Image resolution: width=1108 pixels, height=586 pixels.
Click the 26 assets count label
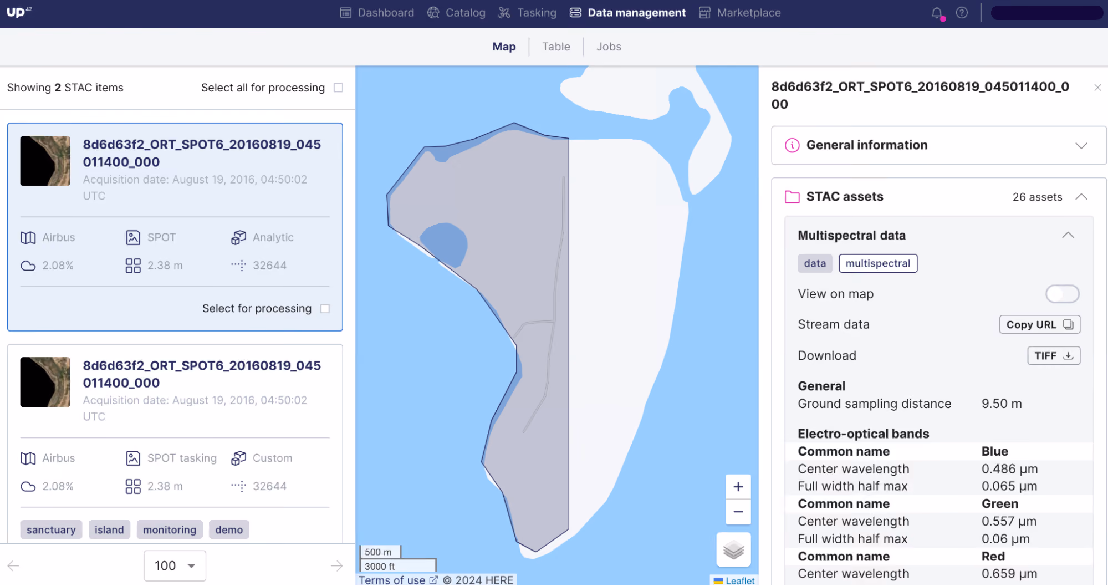click(1037, 197)
